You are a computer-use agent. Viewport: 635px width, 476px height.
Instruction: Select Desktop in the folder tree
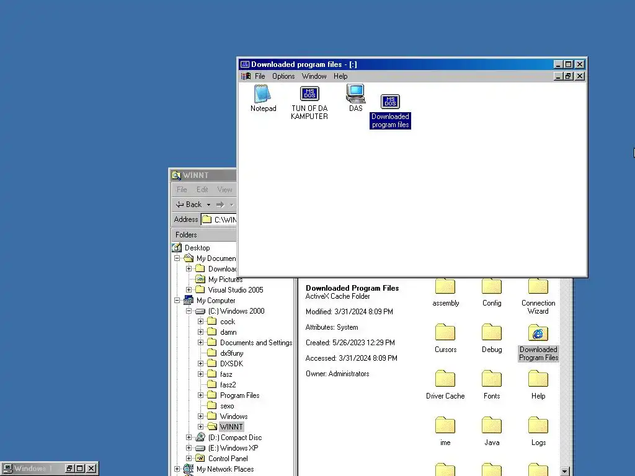pyautogui.click(x=197, y=248)
